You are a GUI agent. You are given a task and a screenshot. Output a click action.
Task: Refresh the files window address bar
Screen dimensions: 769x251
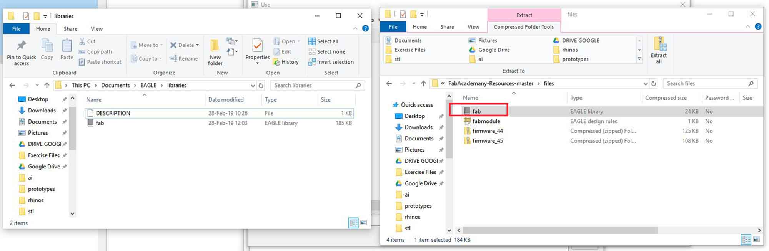tap(654, 83)
